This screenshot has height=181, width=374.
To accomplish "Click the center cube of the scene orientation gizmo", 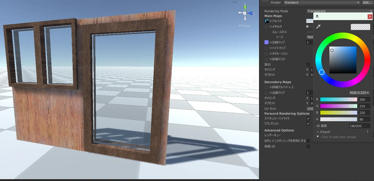I will [245, 13].
